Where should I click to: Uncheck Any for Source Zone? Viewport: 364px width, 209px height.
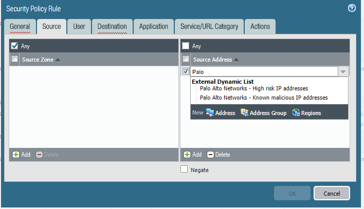[14, 46]
